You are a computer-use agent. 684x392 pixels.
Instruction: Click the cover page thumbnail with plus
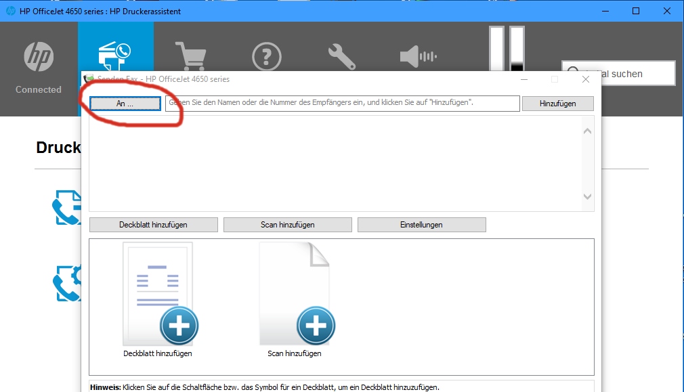160,294
